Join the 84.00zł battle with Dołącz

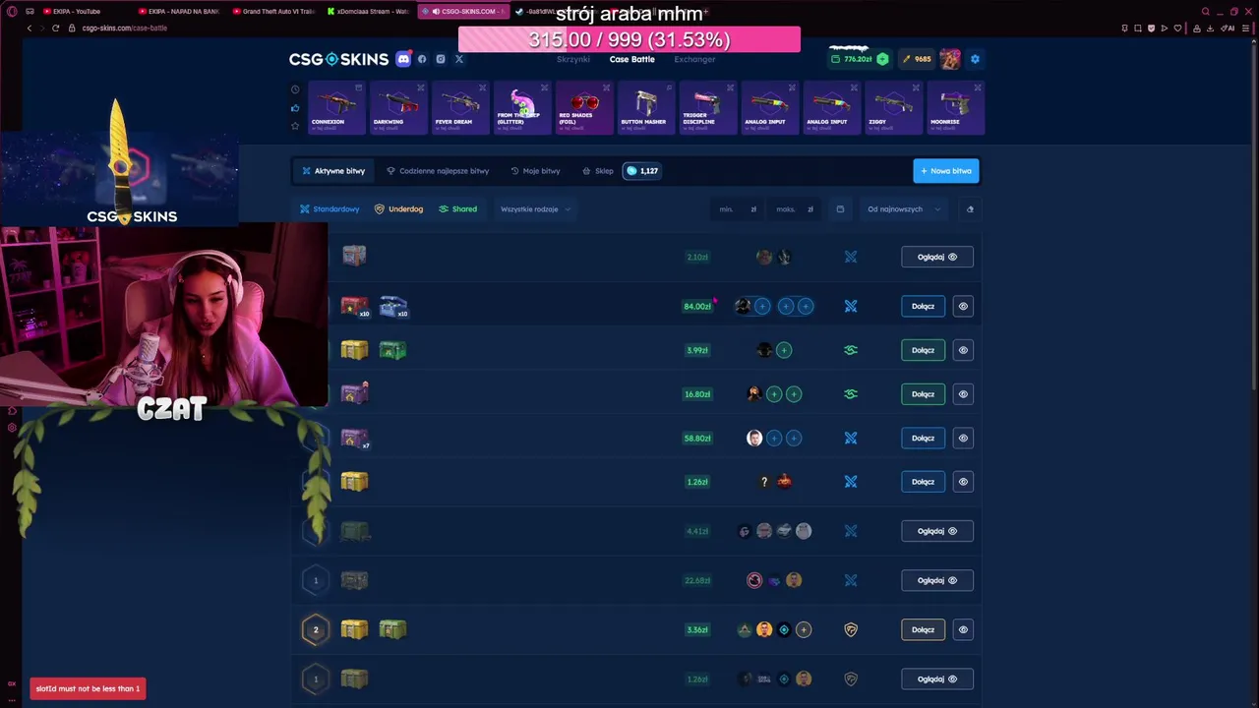[923, 306]
